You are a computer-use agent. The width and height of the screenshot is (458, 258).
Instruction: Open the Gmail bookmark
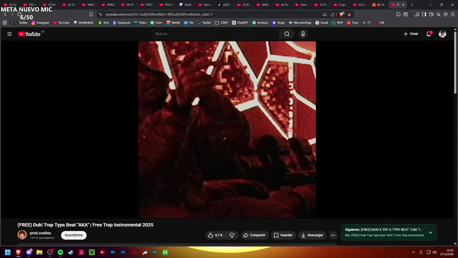pyautogui.click(x=321, y=23)
